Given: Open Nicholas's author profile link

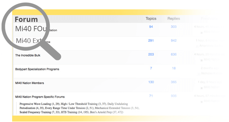Looking at the screenshot, I should pyautogui.click(x=212, y=73).
